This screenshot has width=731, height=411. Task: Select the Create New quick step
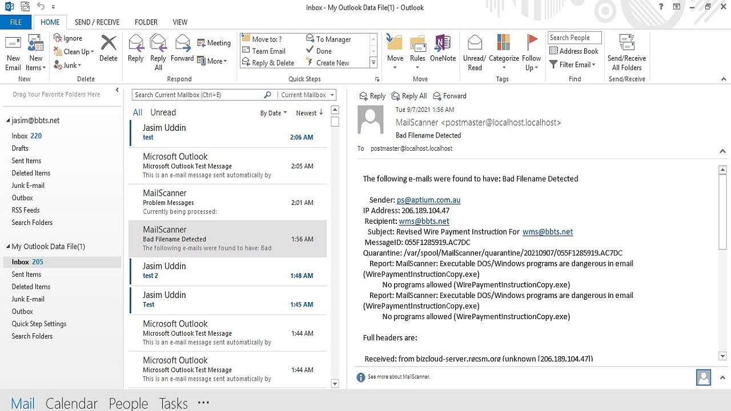pos(328,63)
